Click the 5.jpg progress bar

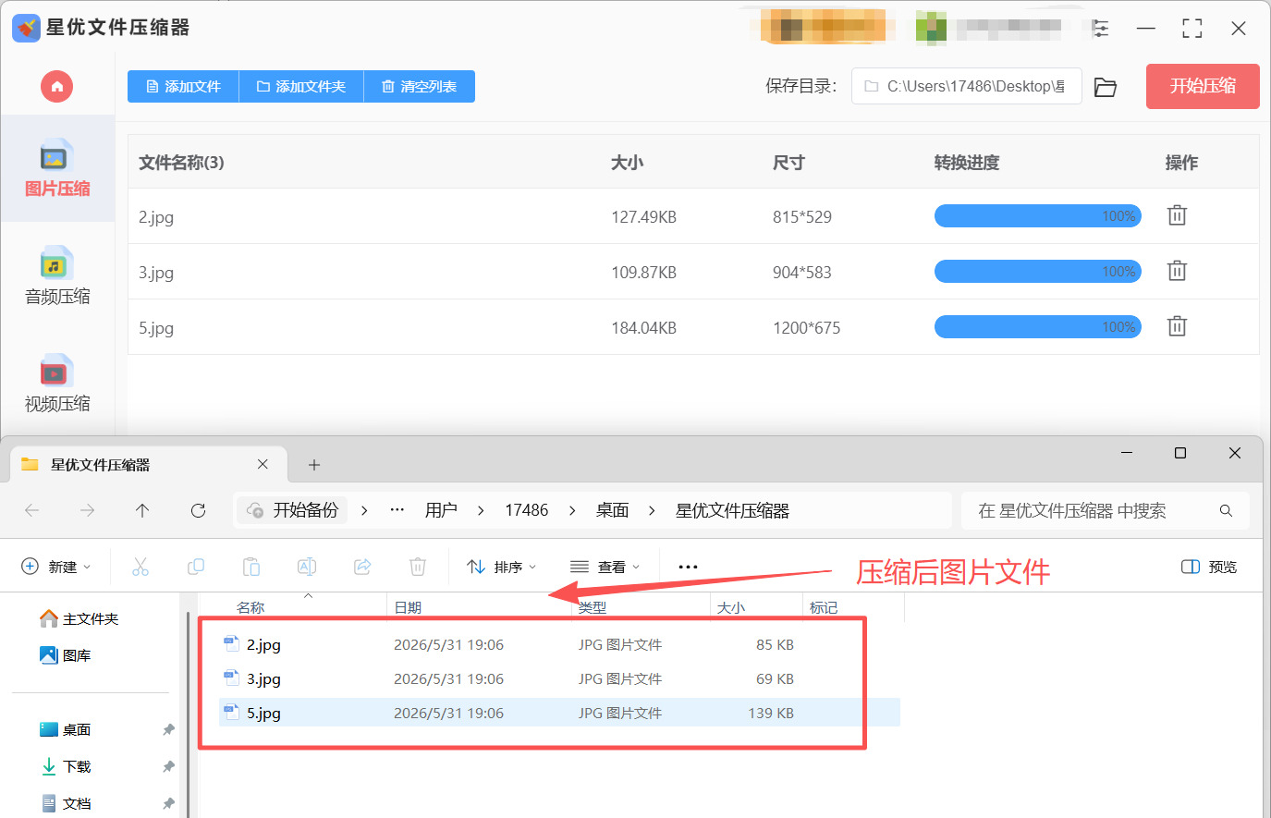[x=1038, y=327]
